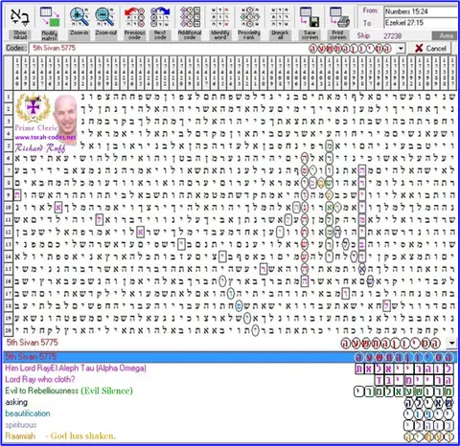Select the beautification code row
The image size is (460, 446).
[230, 413]
